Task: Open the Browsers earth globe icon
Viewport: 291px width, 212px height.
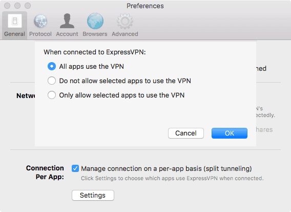Action: click(x=95, y=21)
